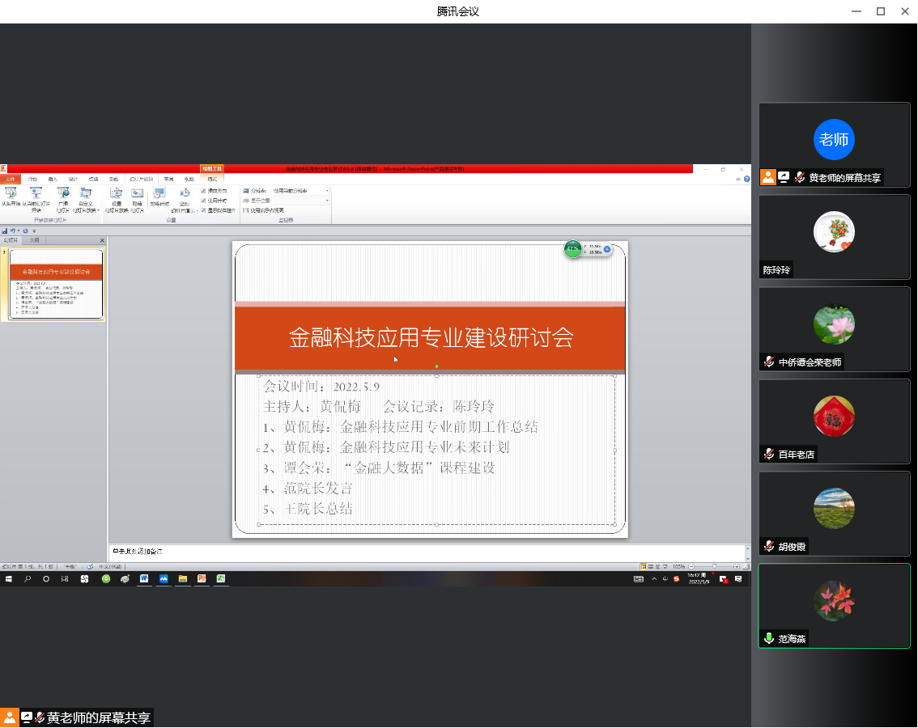Open PowerPoint icon in Windows taskbar
918x728 pixels.
click(x=202, y=579)
